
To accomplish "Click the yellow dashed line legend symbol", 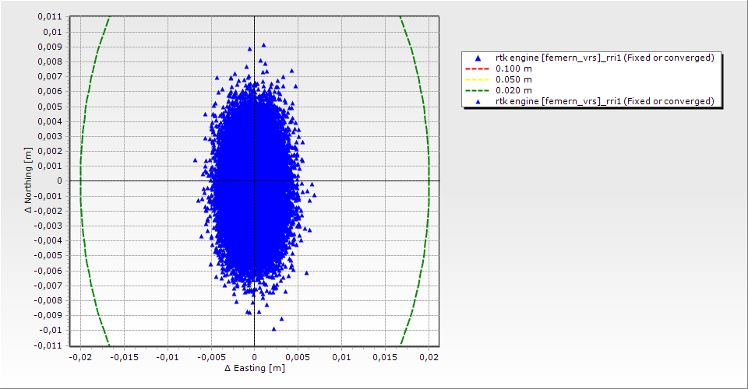I will (478, 80).
